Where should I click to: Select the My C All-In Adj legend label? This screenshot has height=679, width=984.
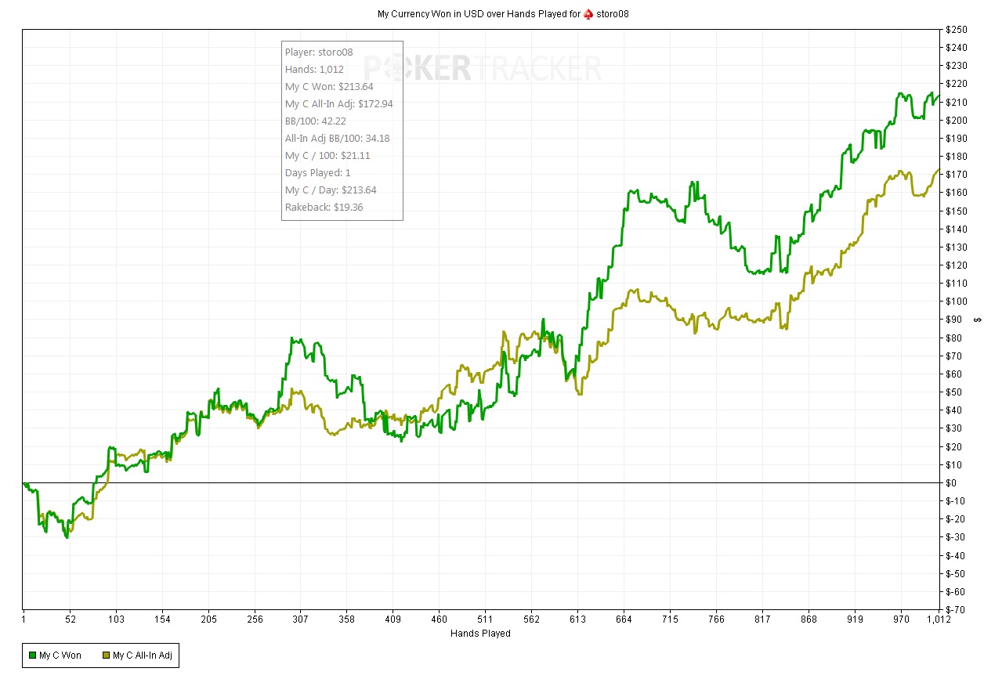(143, 656)
